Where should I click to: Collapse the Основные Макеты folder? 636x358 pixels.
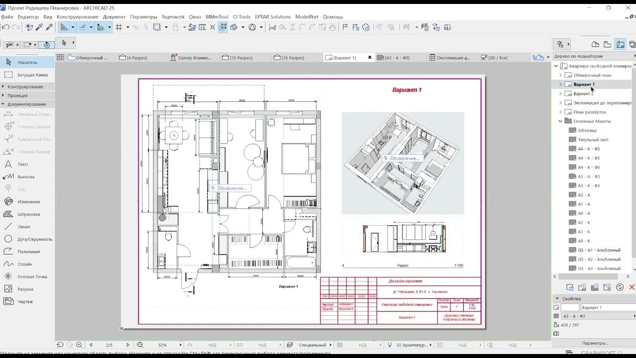(560, 121)
